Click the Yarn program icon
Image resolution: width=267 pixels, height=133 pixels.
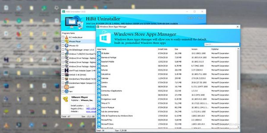click(66, 91)
